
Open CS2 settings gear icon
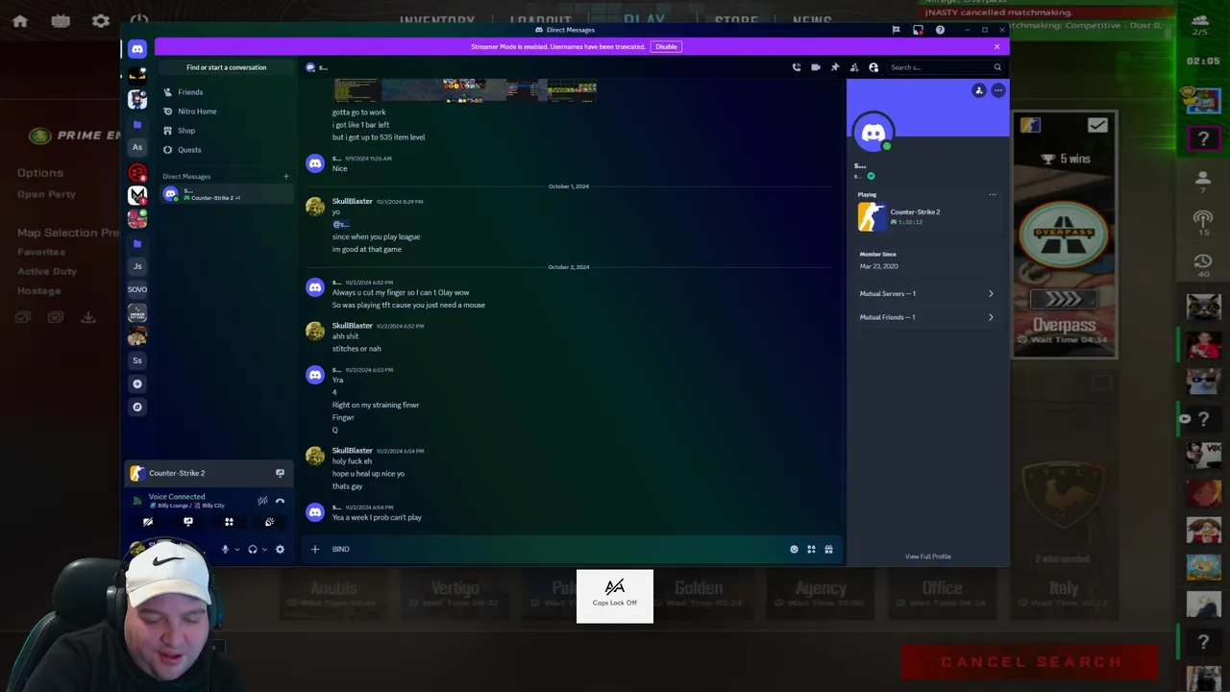[101, 21]
